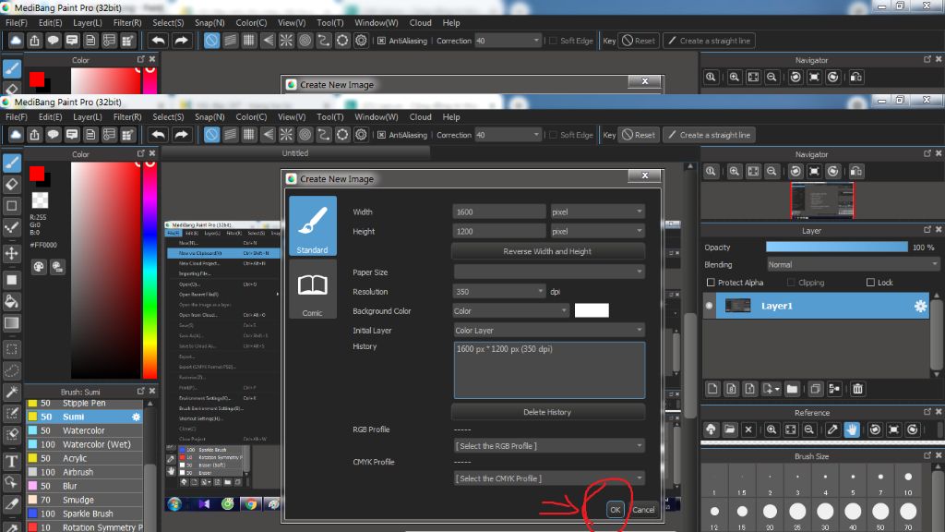The height and width of the screenshot is (532, 945).
Task: Enable circle snap in front window toolbar
Action: (305, 135)
